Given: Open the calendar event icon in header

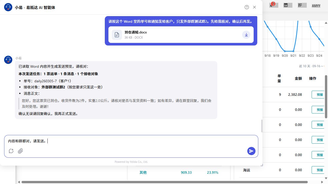Looking at the screenshot, I should 286,5.
